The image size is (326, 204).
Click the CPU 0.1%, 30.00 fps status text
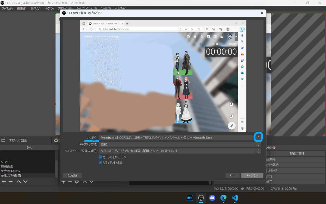pyautogui.click(x=283, y=188)
